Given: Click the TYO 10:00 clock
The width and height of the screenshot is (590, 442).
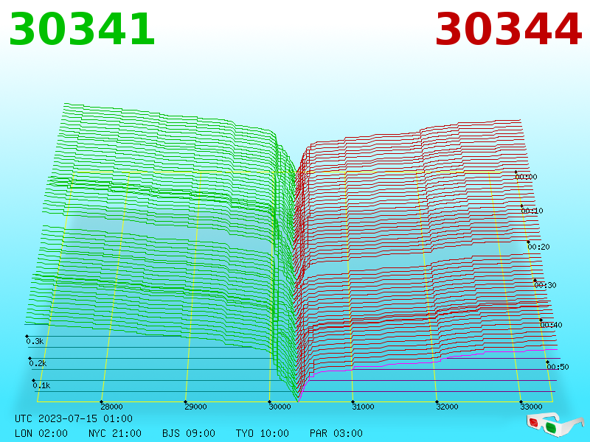Looking at the screenshot, I should pyautogui.click(x=263, y=433).
